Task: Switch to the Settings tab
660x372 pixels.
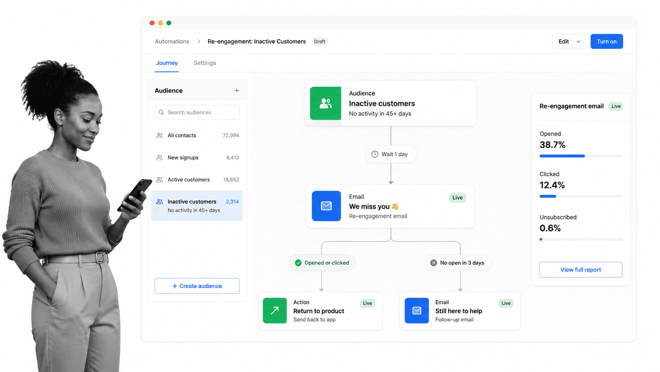Action: click(205, 63)
